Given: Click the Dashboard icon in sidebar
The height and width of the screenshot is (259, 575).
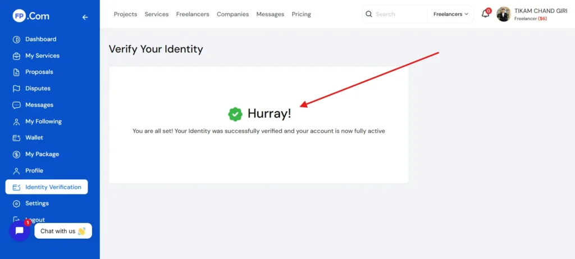Looking at the screenshot, I should 16,39.
